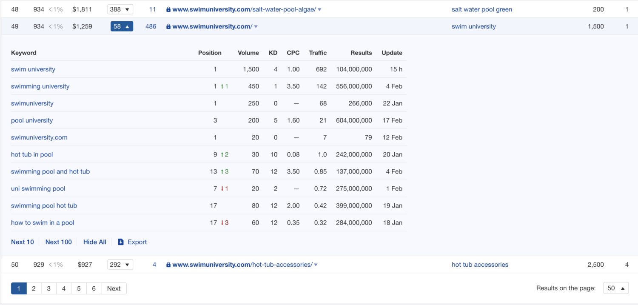Click the KD column header
This screenshot has height=305, width=638.
(273, 53)
